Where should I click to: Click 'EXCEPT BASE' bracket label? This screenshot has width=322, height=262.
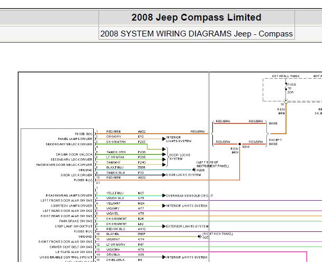(275, 142)
